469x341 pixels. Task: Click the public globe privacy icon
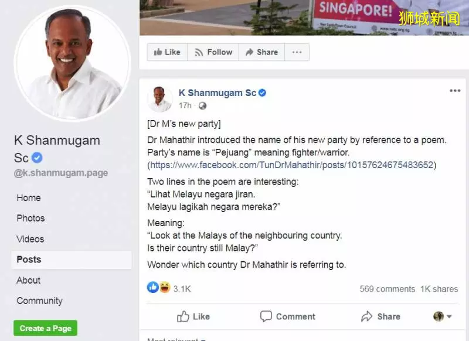click(202, 105)
